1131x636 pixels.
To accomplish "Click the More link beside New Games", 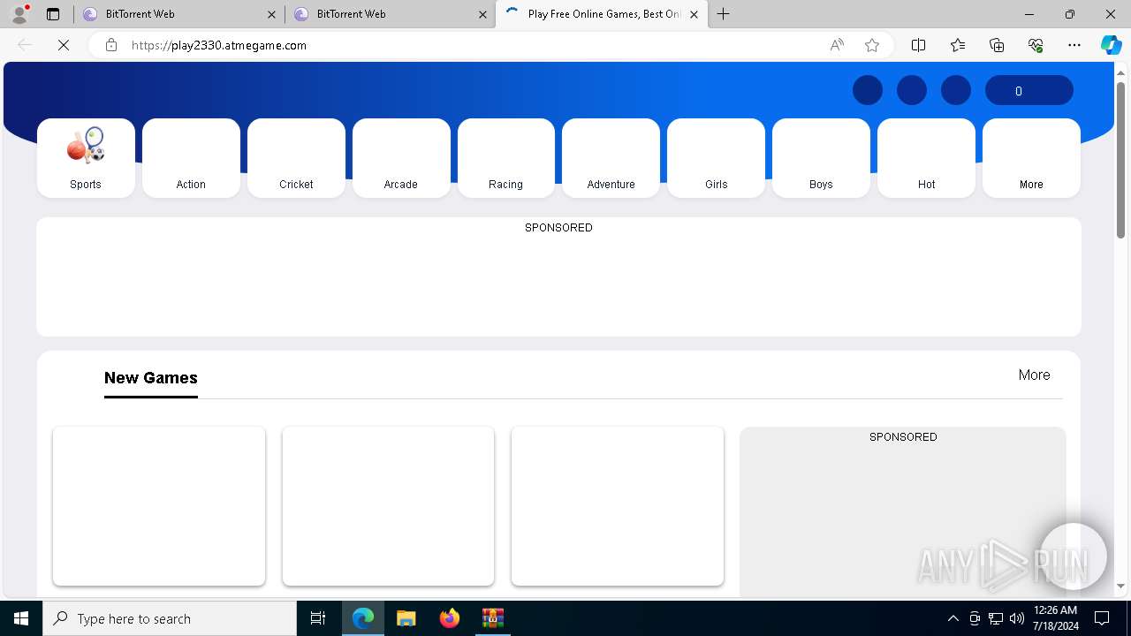I will click(x=1034, y=375).
